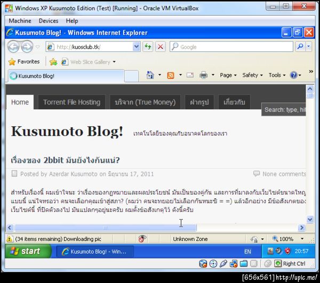320x283 pixels.
Task: Click the blue Help question mark icon
Action: pyautogui.click(x=293, y=75)
